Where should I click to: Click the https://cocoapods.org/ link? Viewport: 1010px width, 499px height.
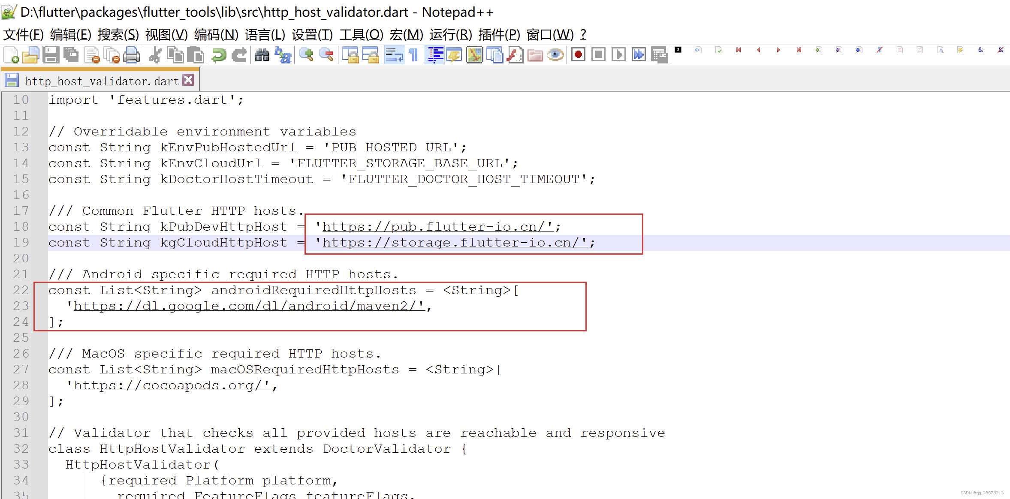172,385
